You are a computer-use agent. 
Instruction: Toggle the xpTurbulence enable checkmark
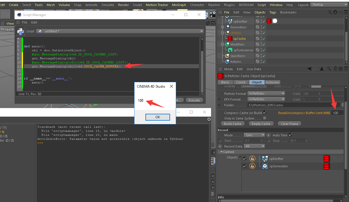pos(264,50)
